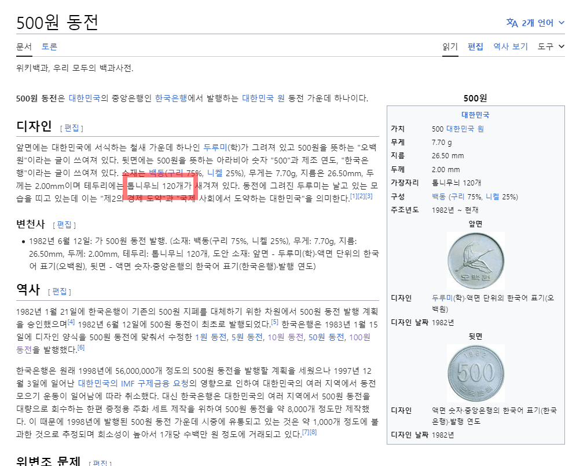The image size is (587, 466).
Task: Open the top 편집 tab
Action: [x=475, y=46]
